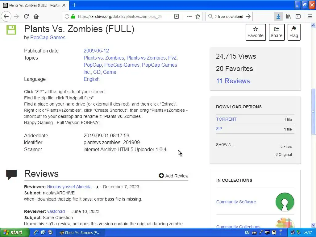This screenshot has width=316, height=237.
Task: Click the scrollbar up arrow
Action: pos(313,25)
